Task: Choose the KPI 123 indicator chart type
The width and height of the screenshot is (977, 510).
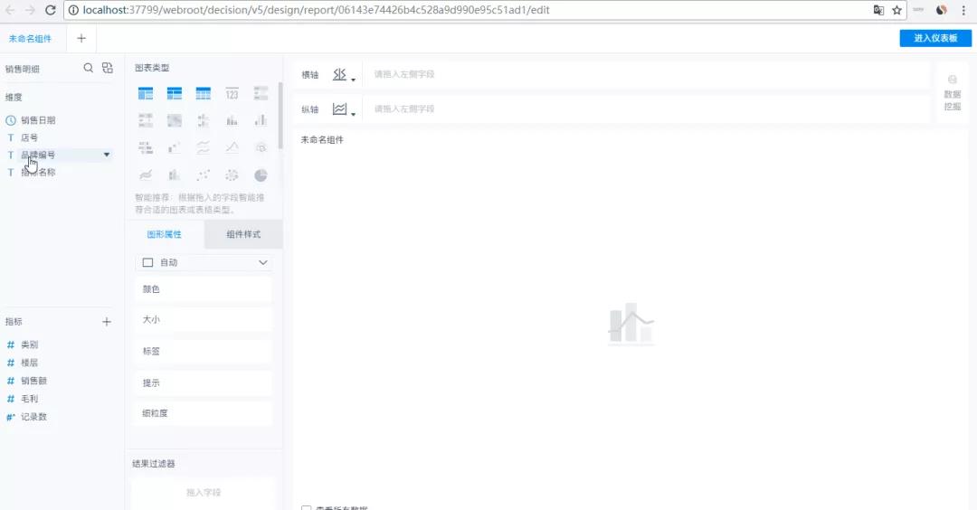Action: pos(232,93)
